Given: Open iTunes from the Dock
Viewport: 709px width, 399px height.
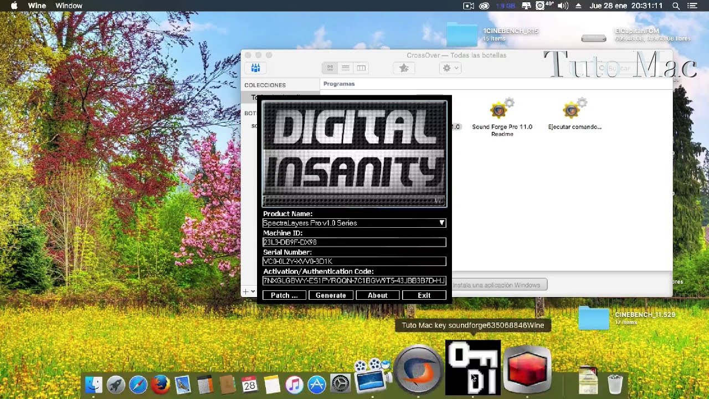Looking at the screenshot, I should pos(294,384).
